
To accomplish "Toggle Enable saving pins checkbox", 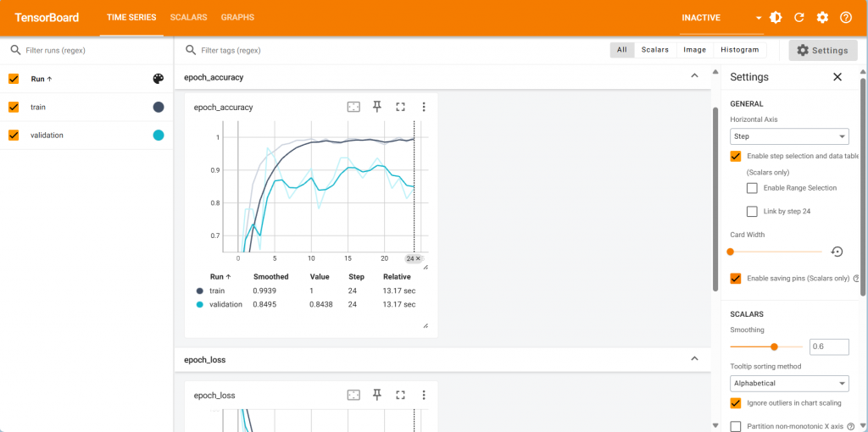I will click(x=736, y=278).
